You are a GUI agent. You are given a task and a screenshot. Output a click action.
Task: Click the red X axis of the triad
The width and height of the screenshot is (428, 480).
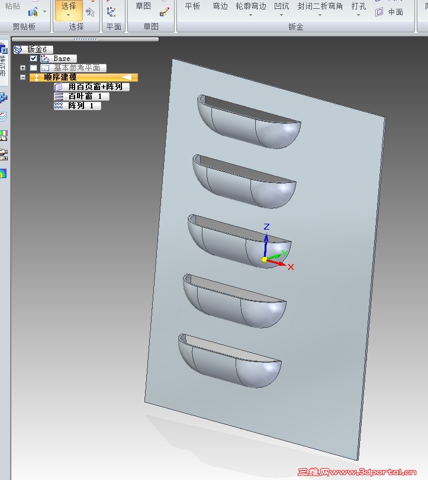coord(276,263)
